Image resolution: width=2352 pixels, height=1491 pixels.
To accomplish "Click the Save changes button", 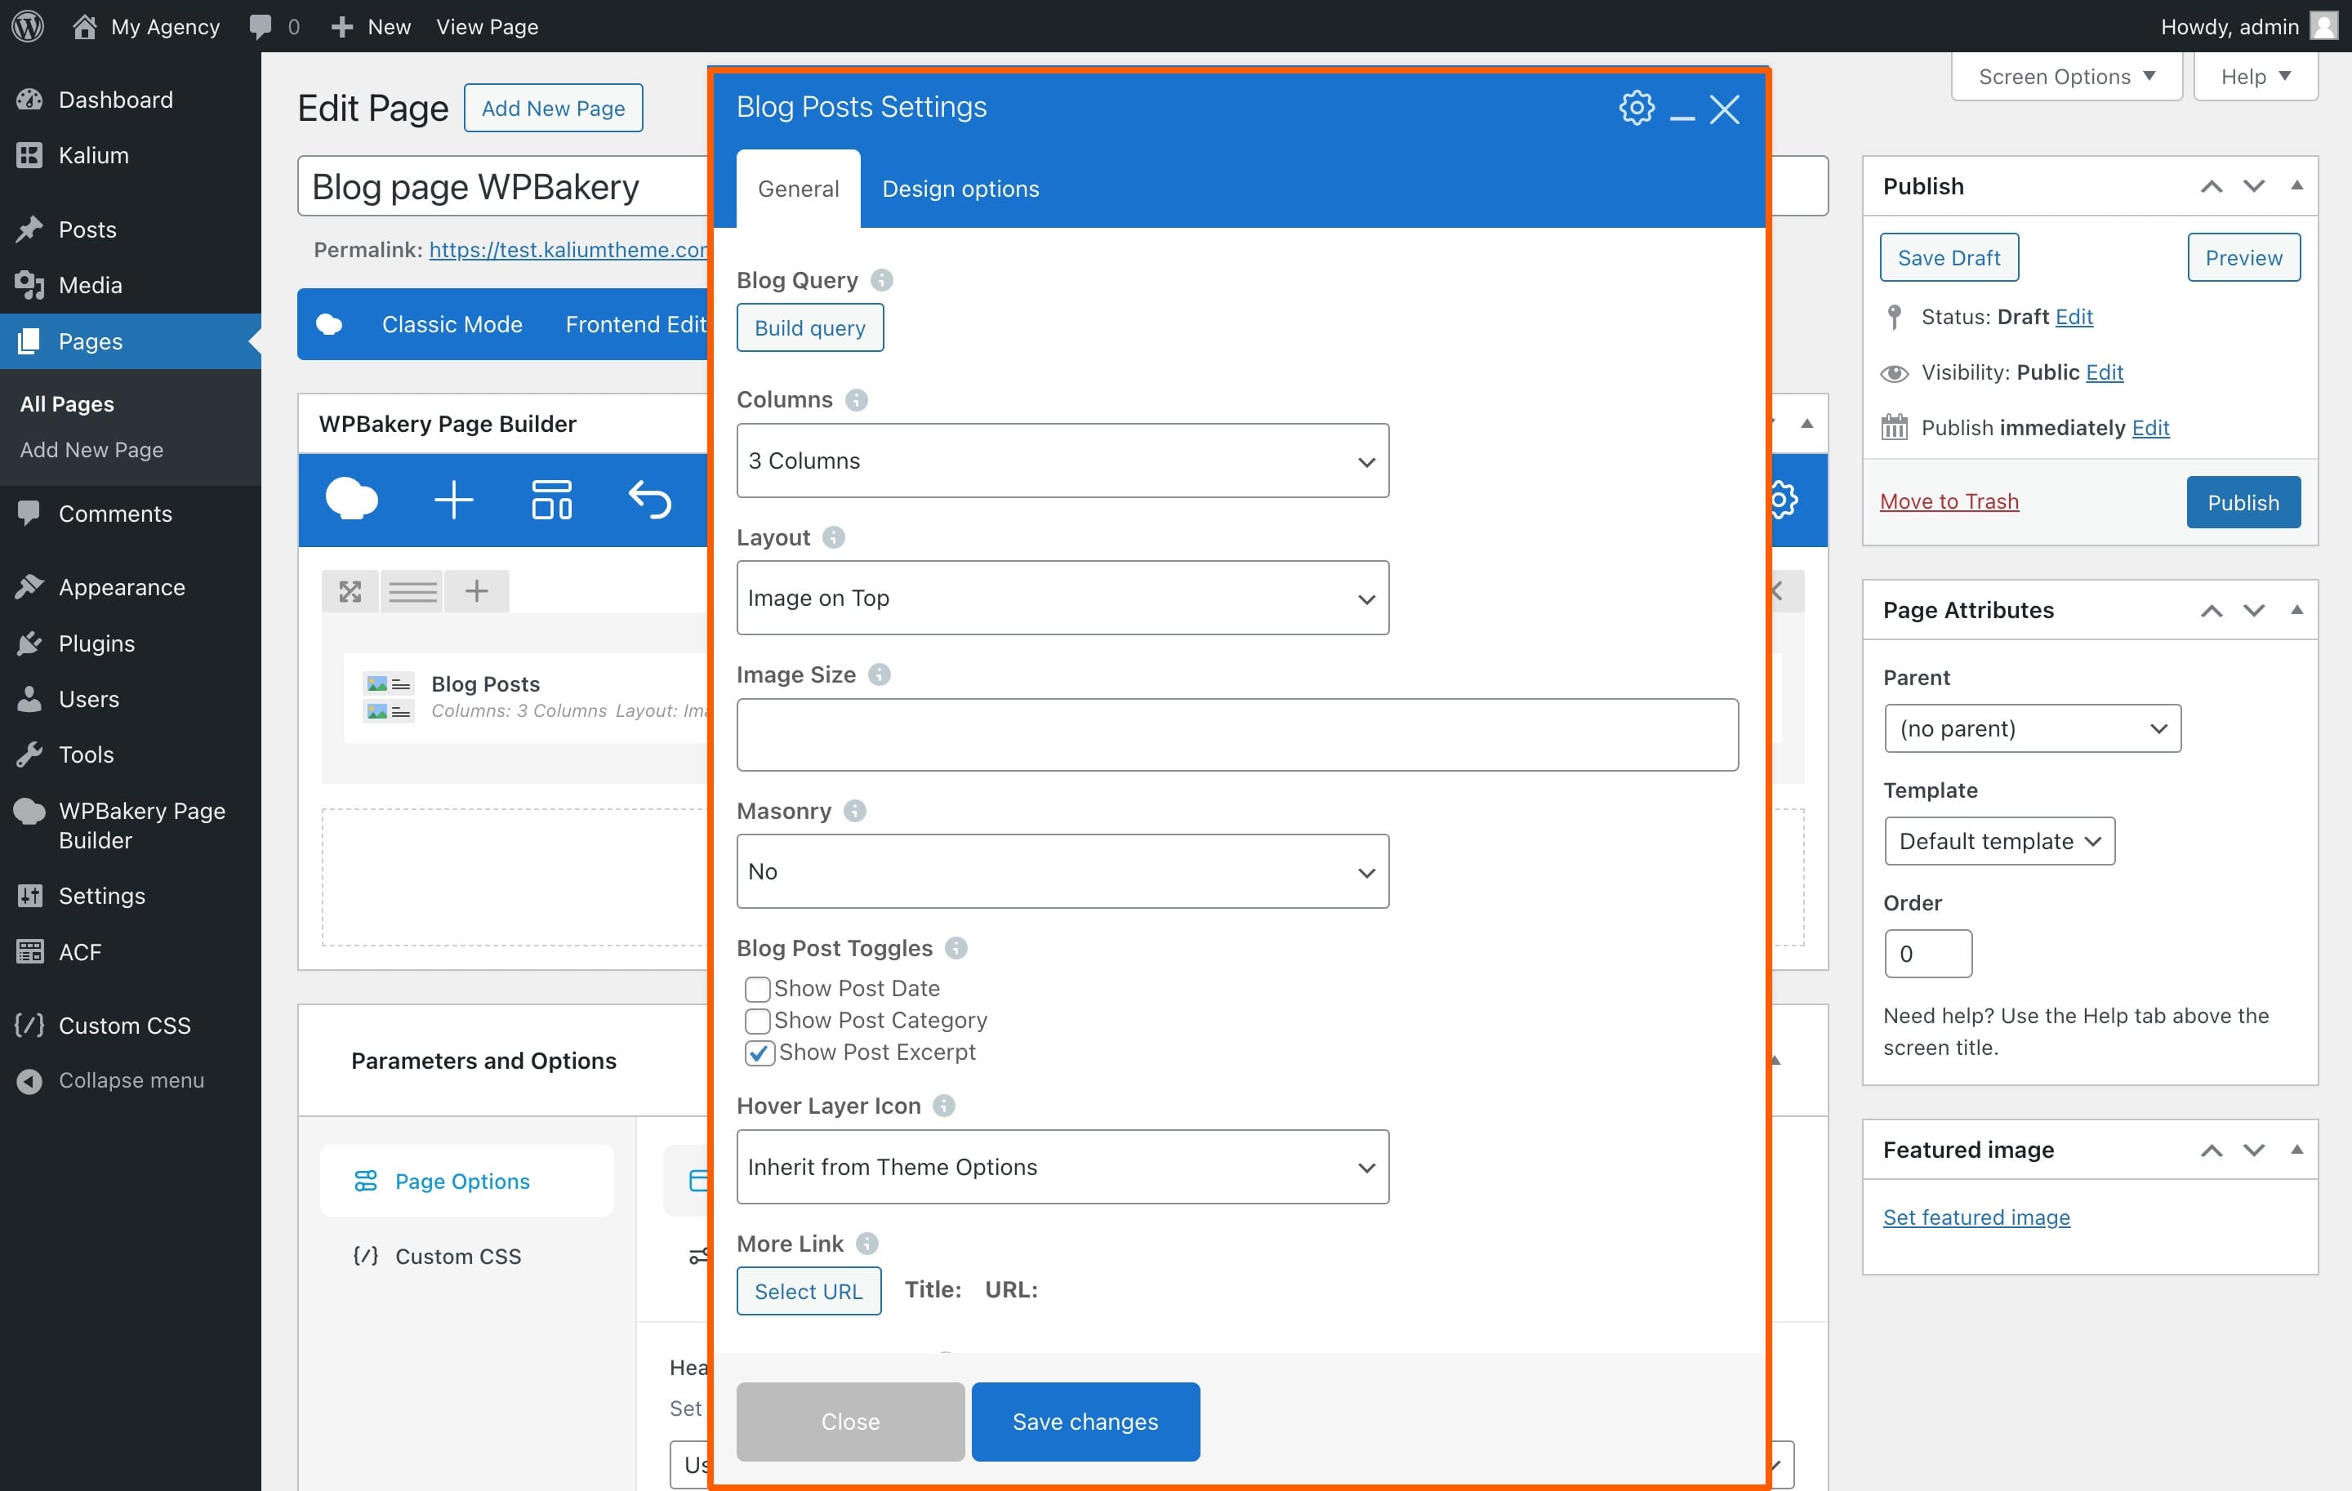I will coord(1085,1422).
